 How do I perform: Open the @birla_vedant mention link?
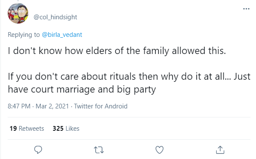[x=62, y=35]
